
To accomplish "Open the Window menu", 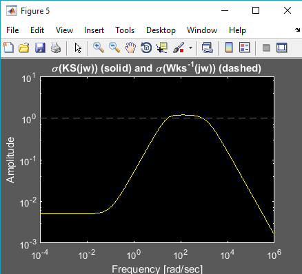I will click(202, 30).
